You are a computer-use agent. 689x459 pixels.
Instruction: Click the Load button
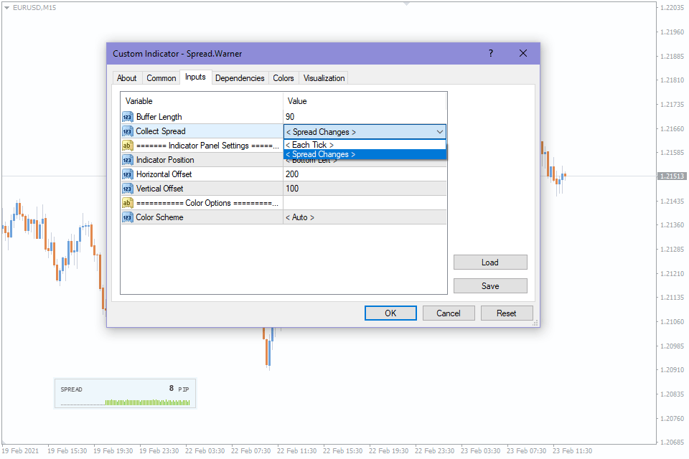[x=490, y=262]
